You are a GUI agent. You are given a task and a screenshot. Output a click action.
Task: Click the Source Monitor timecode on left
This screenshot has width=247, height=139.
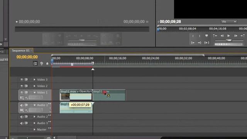(x=29, y=22)
